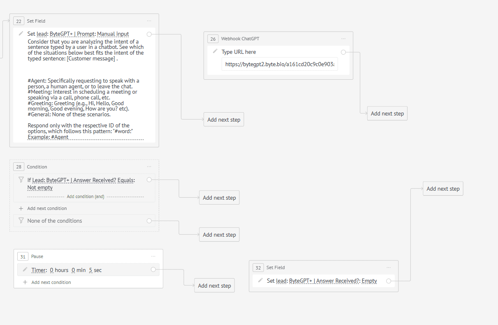Click Add next step for None of the conditions
Viewport: 498px width, 325px height.
click(219, 235)
